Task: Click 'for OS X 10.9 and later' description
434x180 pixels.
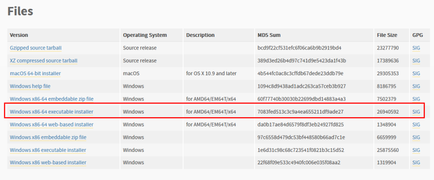Action: point(211,73)
